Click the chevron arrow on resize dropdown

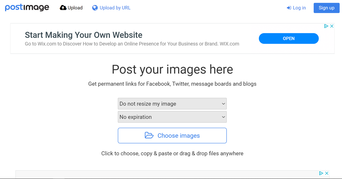[x=223, y=104]
